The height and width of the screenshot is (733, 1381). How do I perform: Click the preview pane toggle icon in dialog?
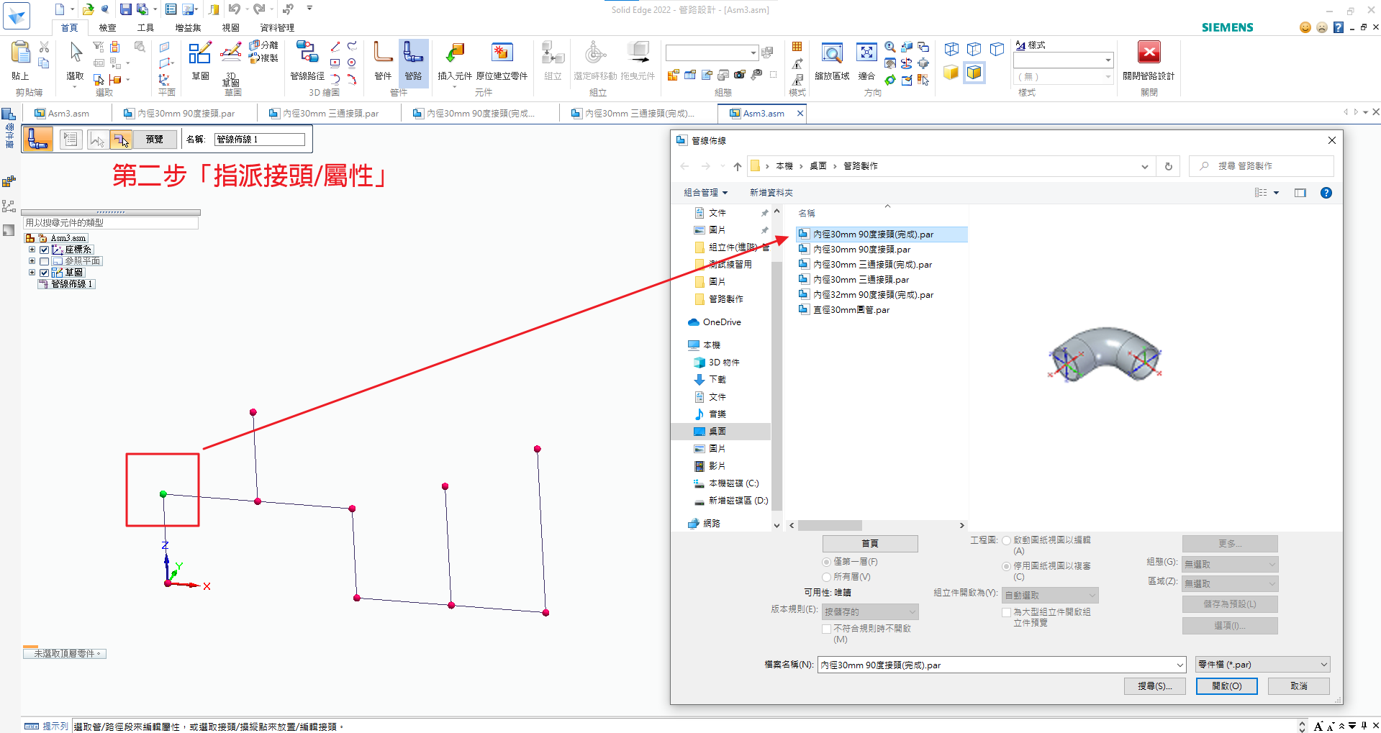click(x=1300, y=193)
